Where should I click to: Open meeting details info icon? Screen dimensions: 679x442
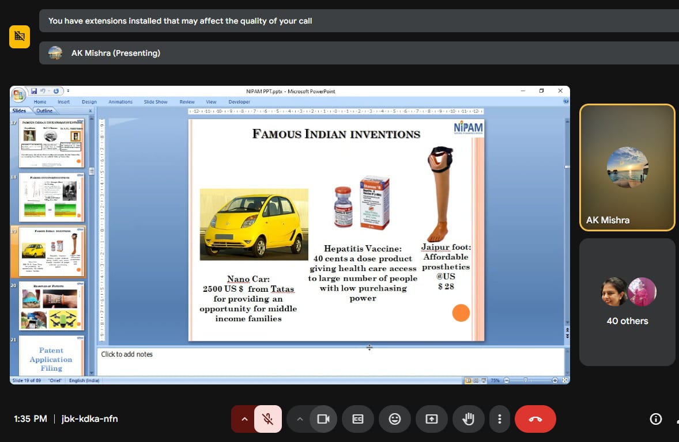655,418
